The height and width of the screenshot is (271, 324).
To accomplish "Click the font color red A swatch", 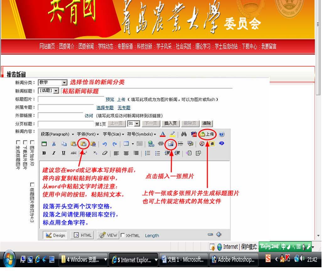I will click(x=163, y=134).
